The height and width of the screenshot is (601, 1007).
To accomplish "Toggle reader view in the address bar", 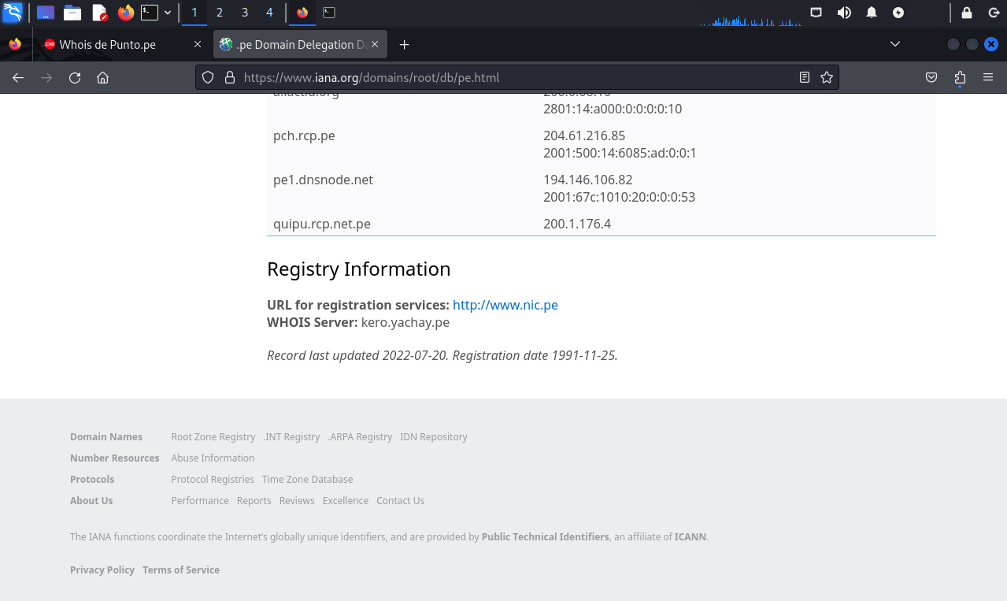I will click(x=804, y=77).
